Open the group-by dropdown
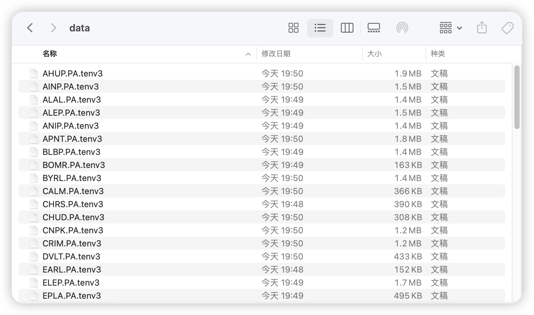The height and width of the screenshot is (315, 534). click(x=451, y=28)
